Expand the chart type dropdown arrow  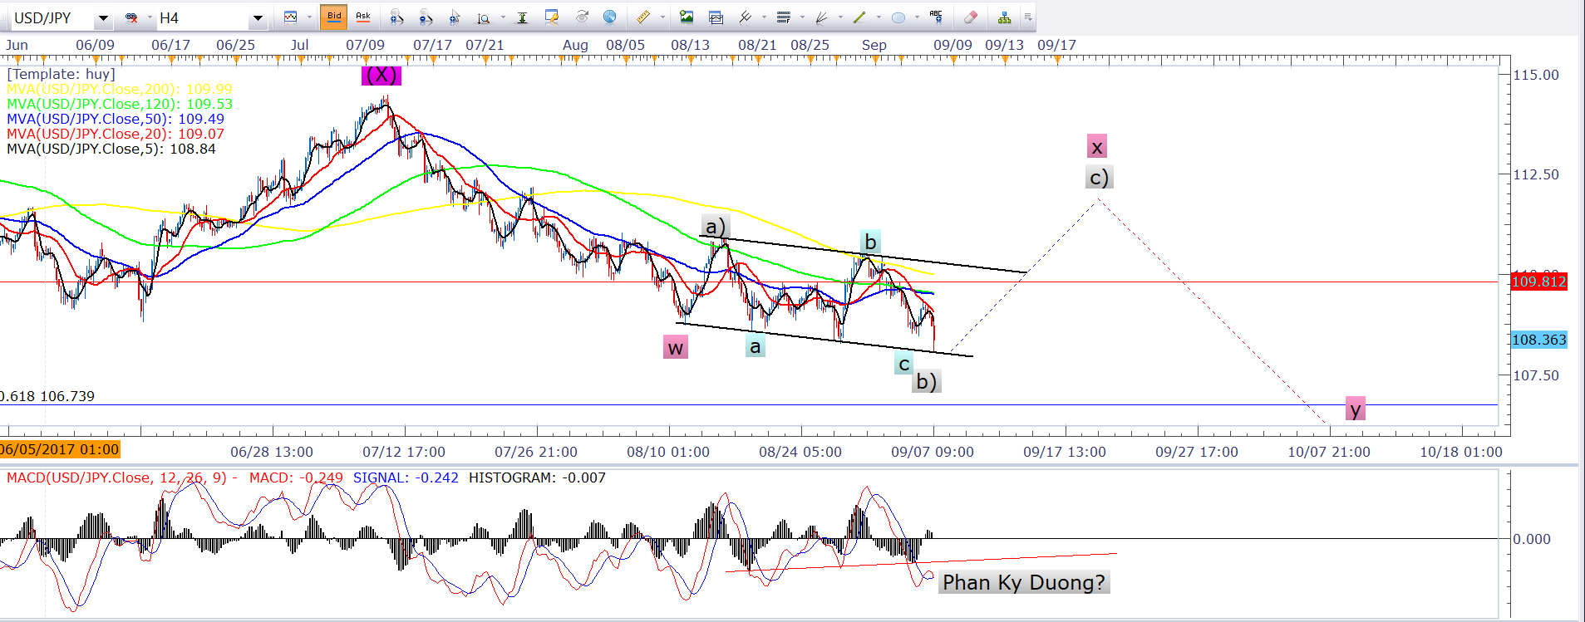pos(309,17)
